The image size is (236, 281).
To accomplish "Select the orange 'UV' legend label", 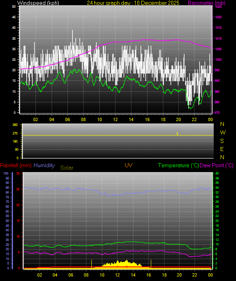I will point(128,165).
